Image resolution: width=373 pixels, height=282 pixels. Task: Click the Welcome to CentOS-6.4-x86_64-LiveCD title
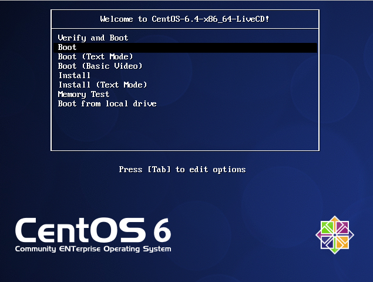184,19
